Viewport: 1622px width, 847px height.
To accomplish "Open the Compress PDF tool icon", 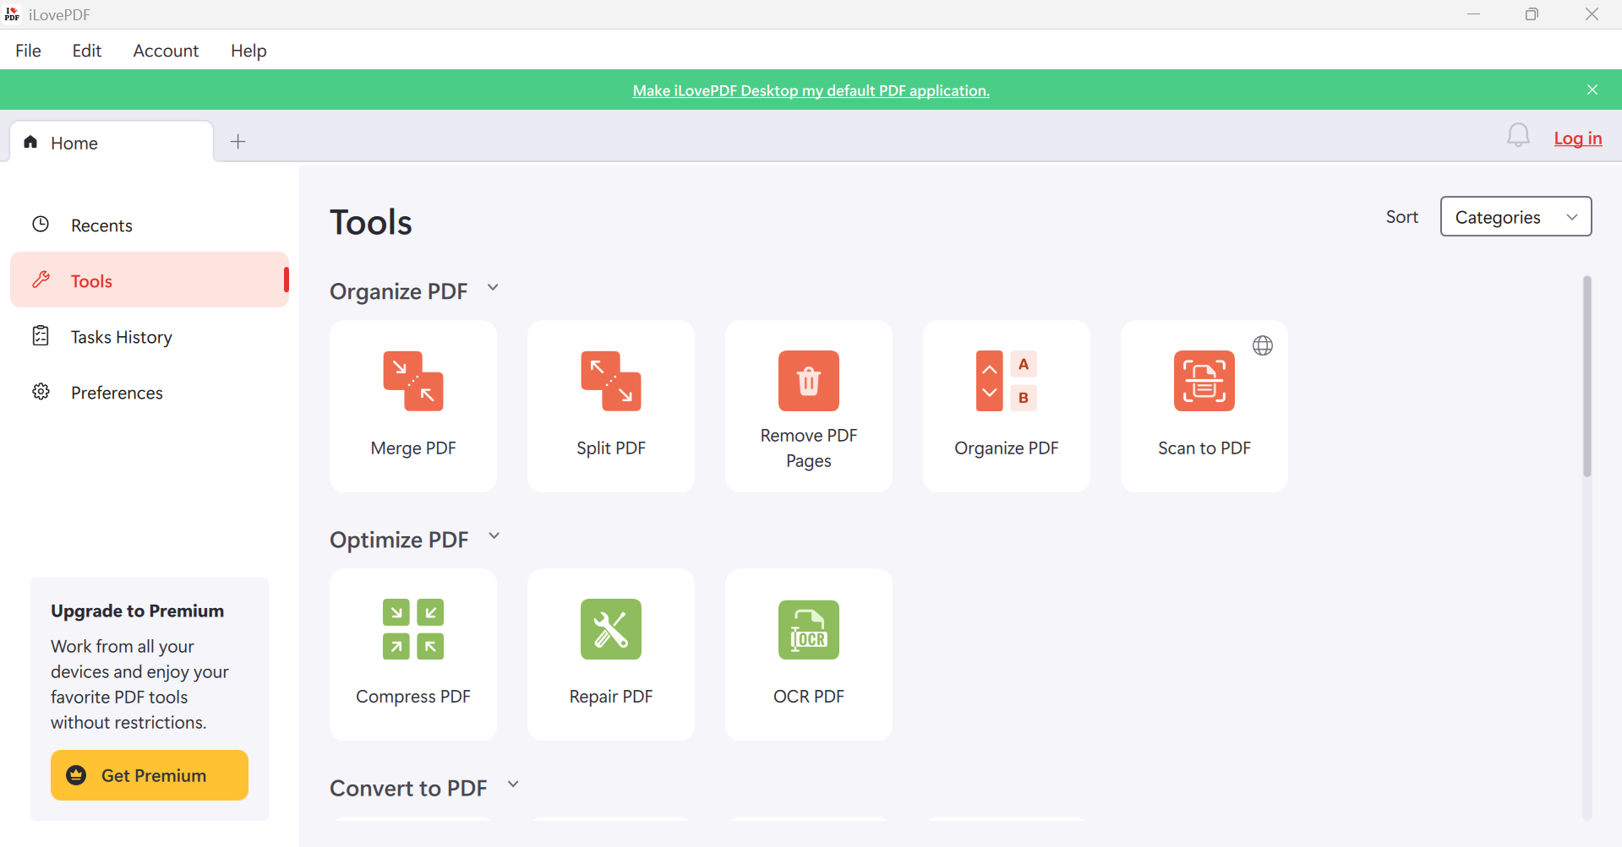I will [413, 629].
